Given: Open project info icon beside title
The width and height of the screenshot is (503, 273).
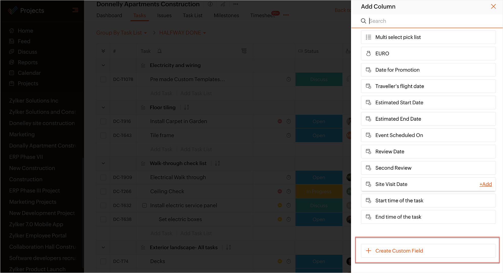Looking at the screenshot, I should [x=210, y=4].
